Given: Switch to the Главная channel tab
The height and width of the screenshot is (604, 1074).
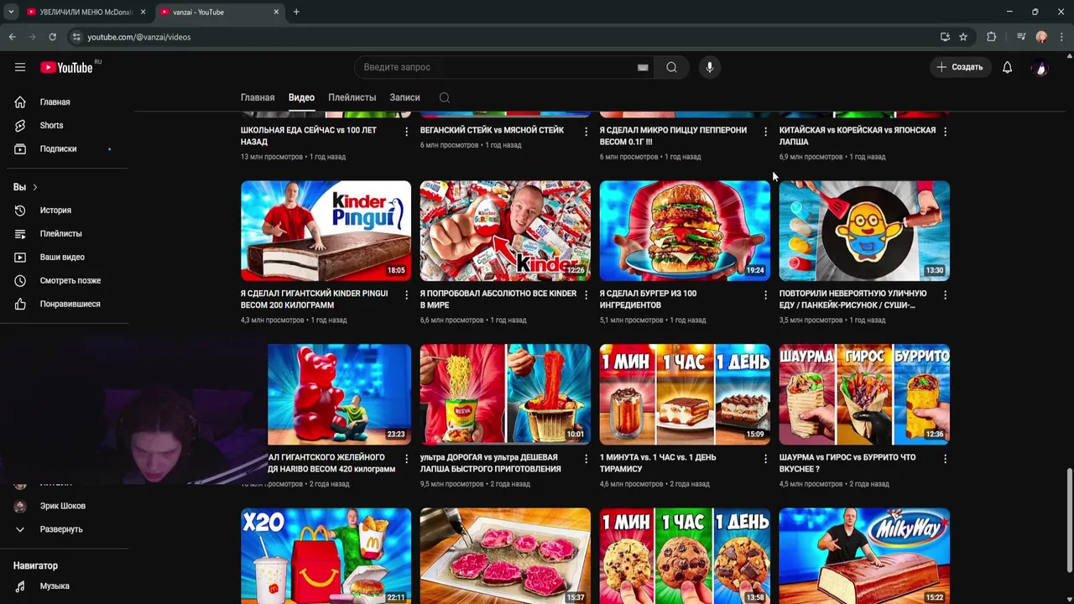Looking at the screenshot, I should coord(258,97).
